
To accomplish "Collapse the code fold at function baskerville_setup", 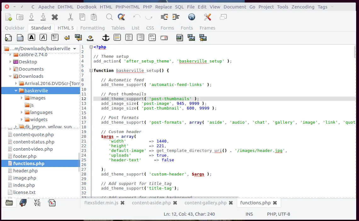I will pyautogui.click(x=91, y=70).
